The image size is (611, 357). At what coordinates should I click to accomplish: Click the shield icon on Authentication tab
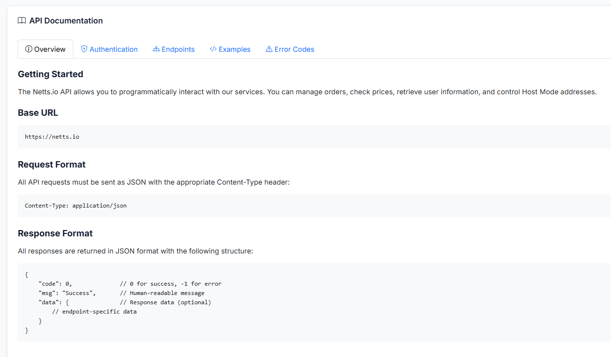point(84,49)
